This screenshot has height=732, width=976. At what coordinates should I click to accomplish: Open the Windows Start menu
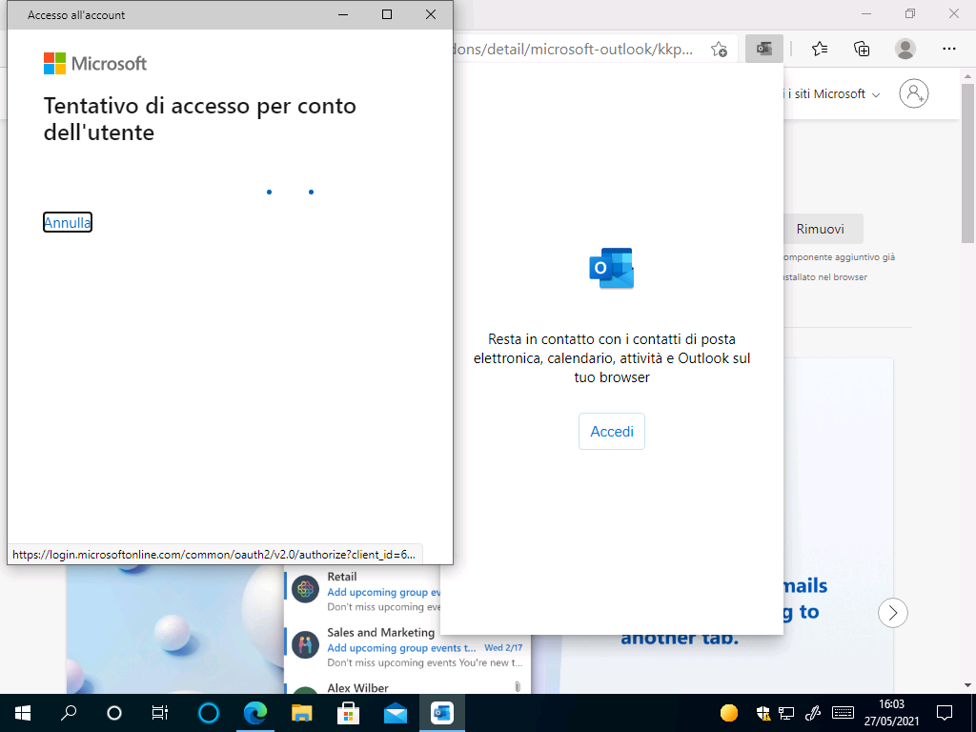(x=23, y=713)
